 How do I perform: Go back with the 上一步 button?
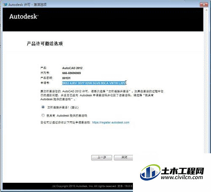102,157
